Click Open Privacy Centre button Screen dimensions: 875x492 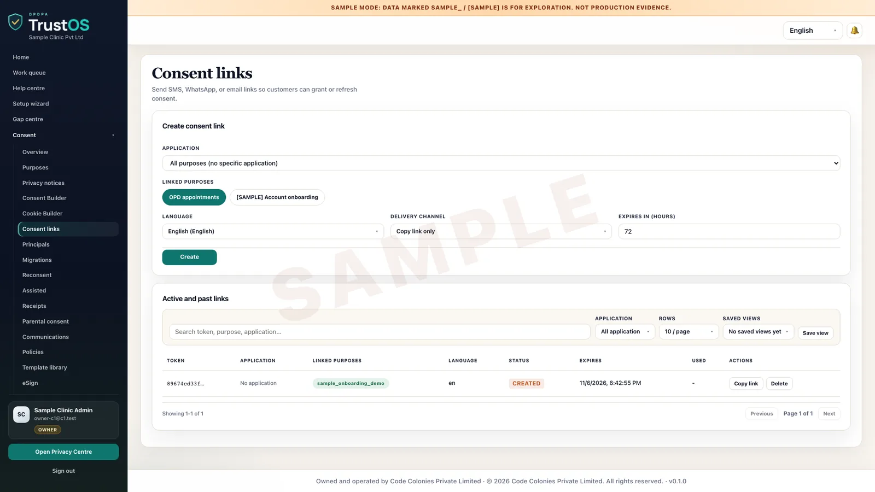pyautogui.click(x=63, y=452)
